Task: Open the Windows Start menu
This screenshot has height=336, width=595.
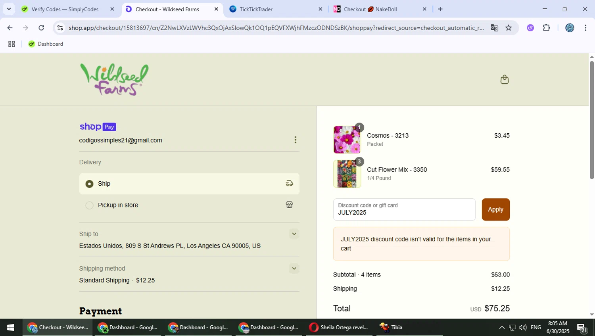Action: [x=11, y=327]
